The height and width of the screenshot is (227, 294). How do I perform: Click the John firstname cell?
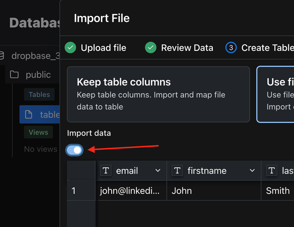click(x=213, y=190)
